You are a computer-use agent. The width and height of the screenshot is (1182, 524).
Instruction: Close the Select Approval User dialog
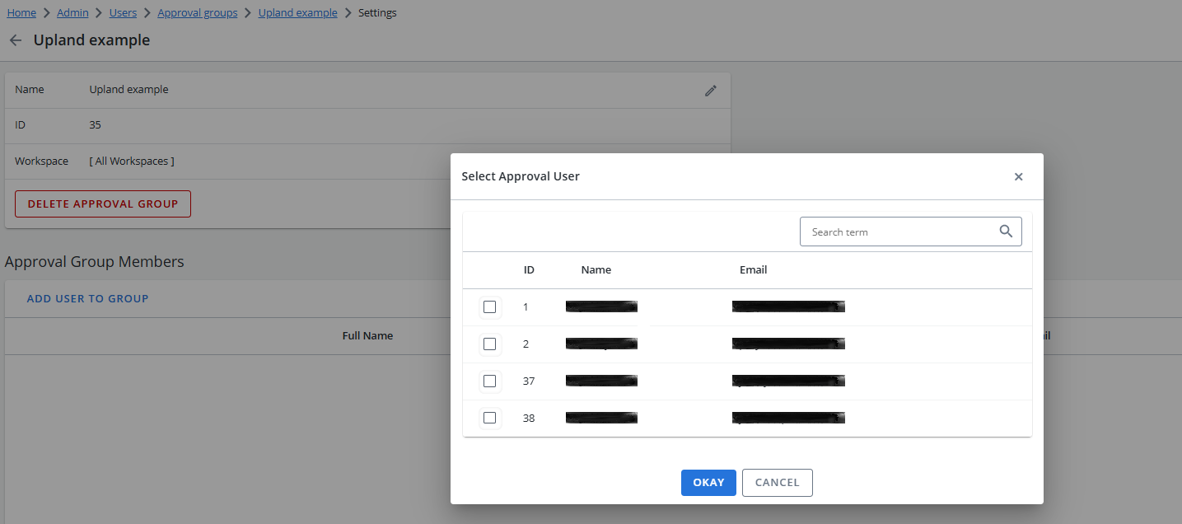pos(1018,177)
